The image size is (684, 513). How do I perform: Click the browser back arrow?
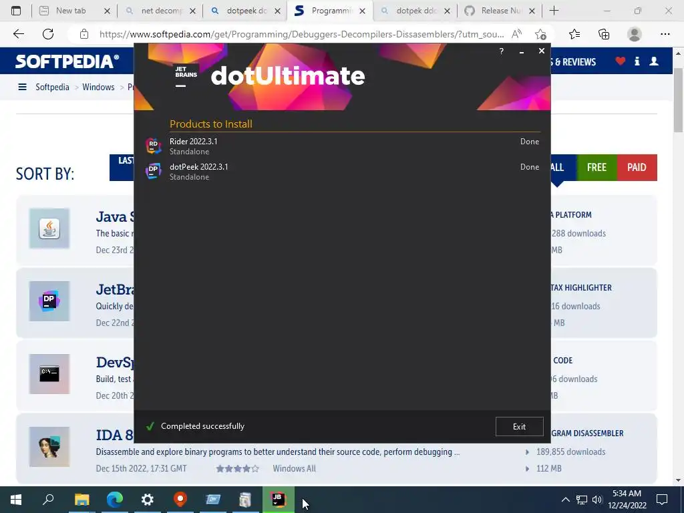coord(18,34)
